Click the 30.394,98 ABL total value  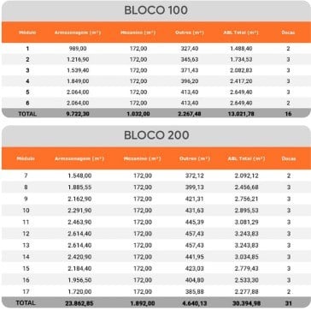246,303
